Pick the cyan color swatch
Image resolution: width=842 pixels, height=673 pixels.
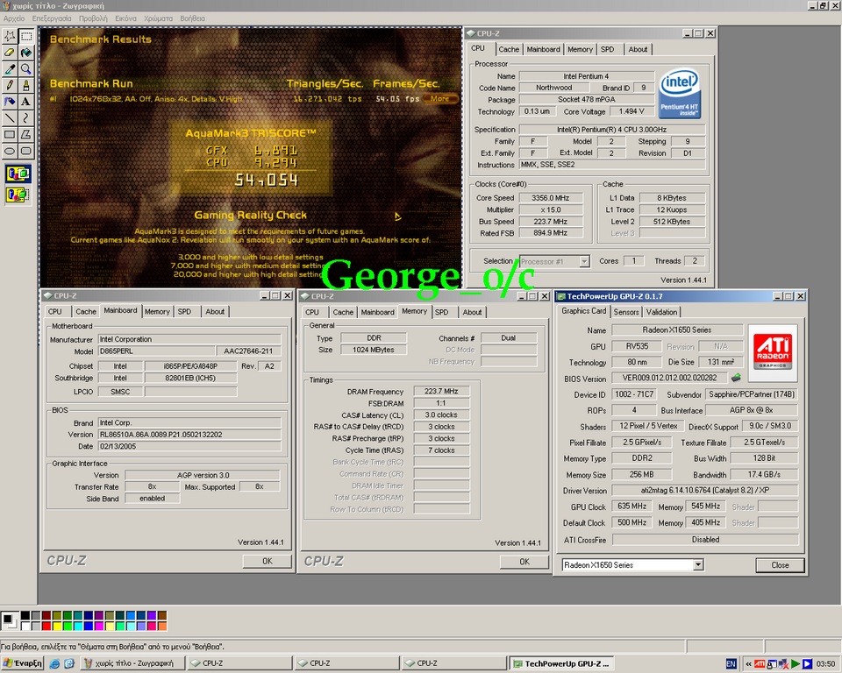(78, 626)
